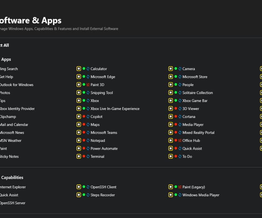Click reinstall icon for Xbox Live In-Game Experience
The height and width of the screenshot is (218, 262).
tap(88, 109)
